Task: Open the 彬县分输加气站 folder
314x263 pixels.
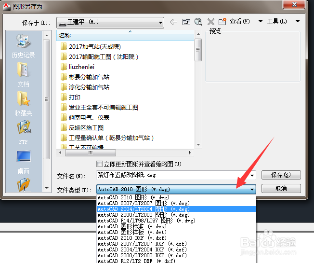Action: pyautogui.click(x=85, y=77)
